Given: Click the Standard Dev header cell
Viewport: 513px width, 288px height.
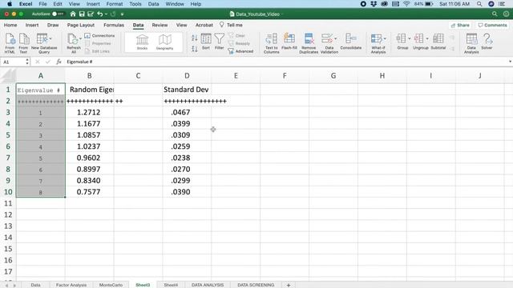Looking at the screenshot, I should (187, 90).
